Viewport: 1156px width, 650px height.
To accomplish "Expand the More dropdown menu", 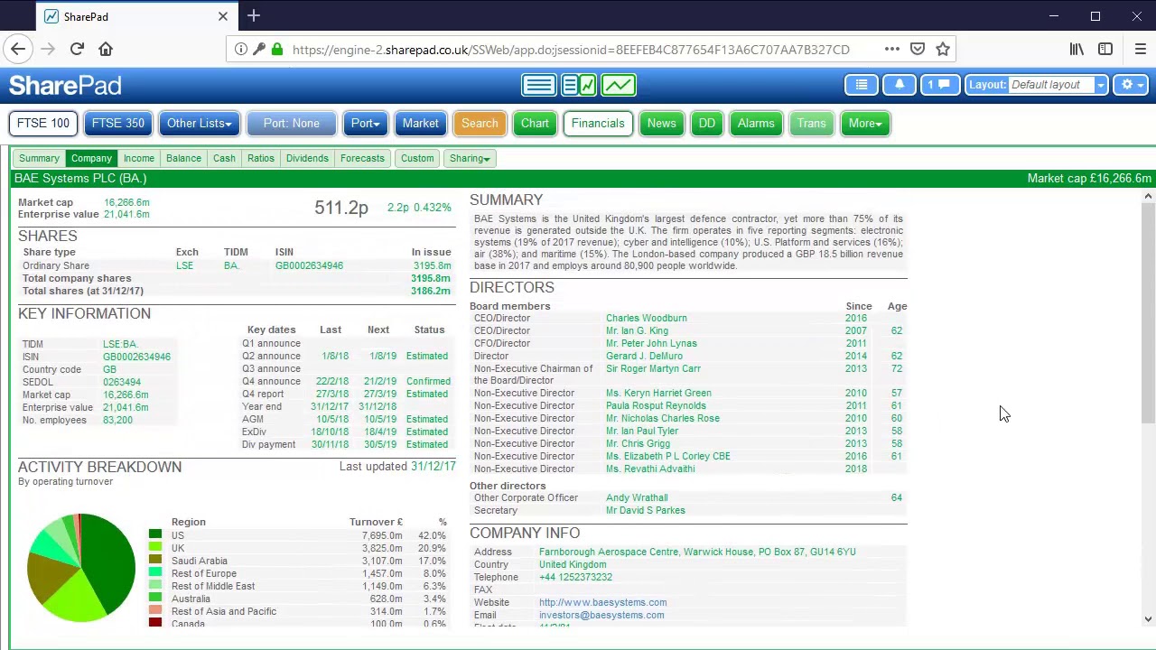I will pos(865,124).
